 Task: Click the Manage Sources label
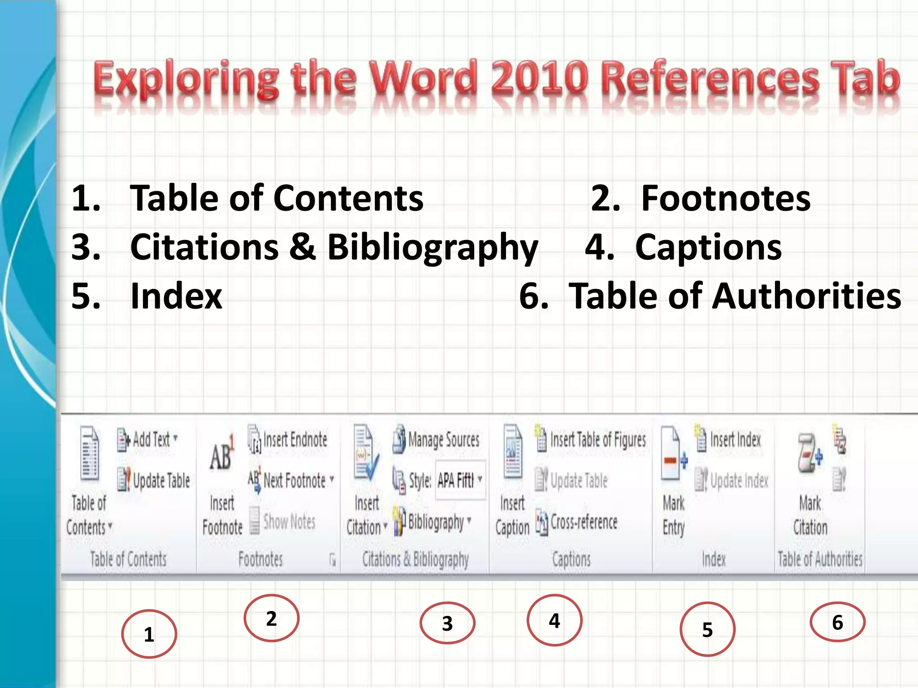coord(444,440)
